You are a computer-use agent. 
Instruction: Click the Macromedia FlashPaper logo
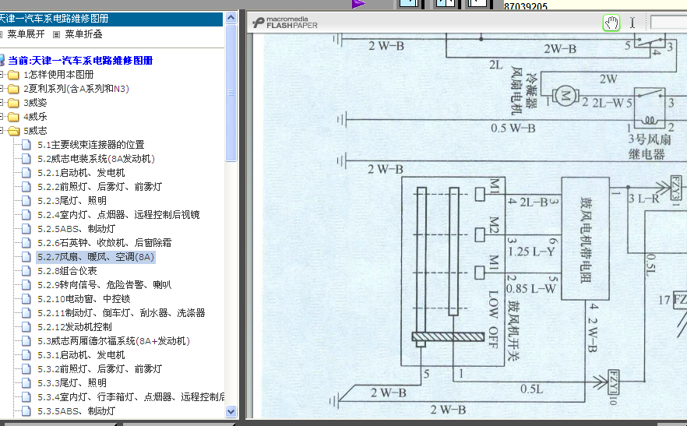295,23
